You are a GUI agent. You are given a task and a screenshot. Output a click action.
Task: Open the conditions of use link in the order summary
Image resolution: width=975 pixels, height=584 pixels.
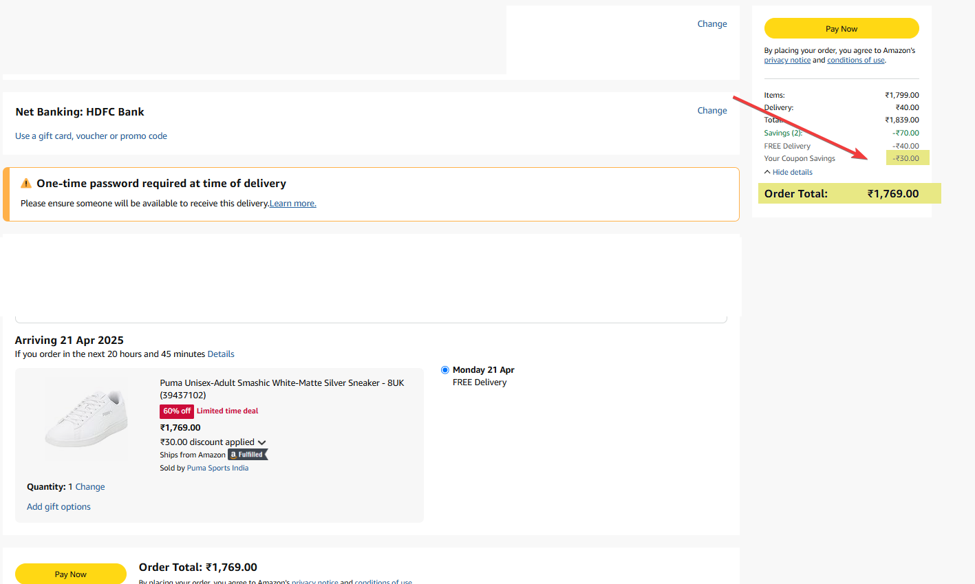coord(856,61)
